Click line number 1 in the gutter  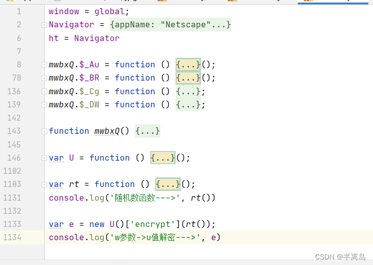pos(19,11)
